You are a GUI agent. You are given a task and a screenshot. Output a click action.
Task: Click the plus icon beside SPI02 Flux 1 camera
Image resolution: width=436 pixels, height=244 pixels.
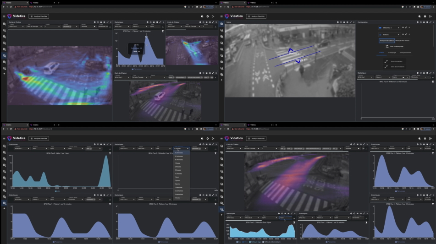[409, 27]
